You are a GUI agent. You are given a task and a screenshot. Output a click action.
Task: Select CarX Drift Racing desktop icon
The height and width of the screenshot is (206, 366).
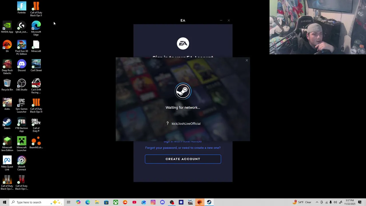tap(36, 86)
